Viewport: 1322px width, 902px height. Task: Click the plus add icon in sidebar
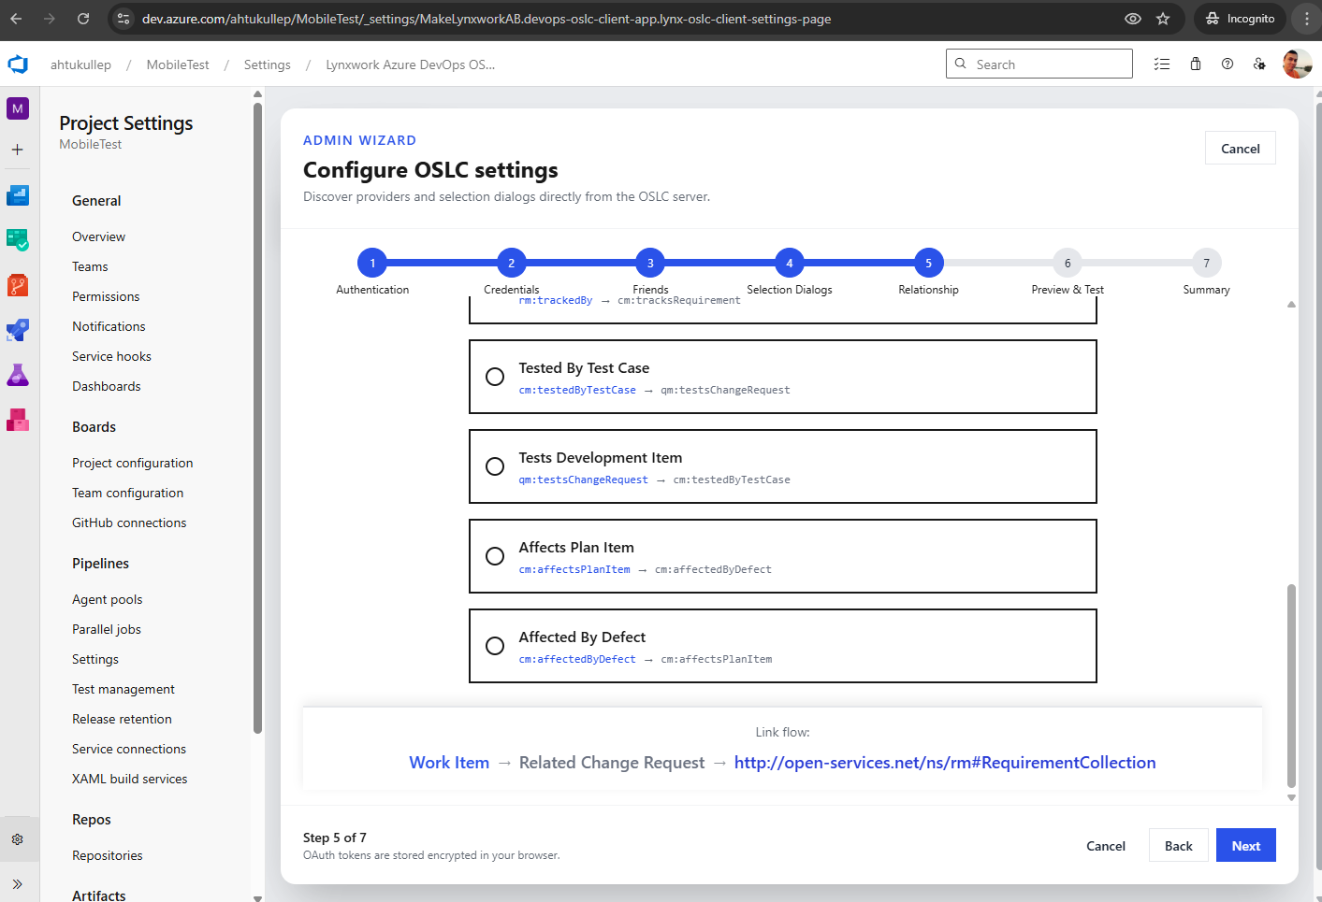18,150
